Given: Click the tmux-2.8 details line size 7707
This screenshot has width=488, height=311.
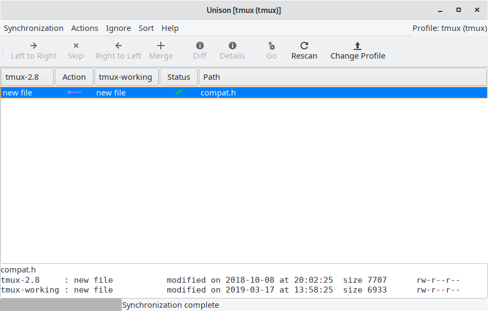Looking at the screenshot, I should 230,280.
